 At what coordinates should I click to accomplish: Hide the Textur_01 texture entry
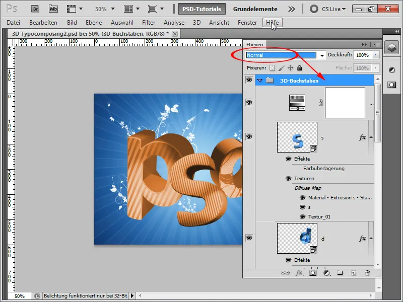(x=303, y=217)
